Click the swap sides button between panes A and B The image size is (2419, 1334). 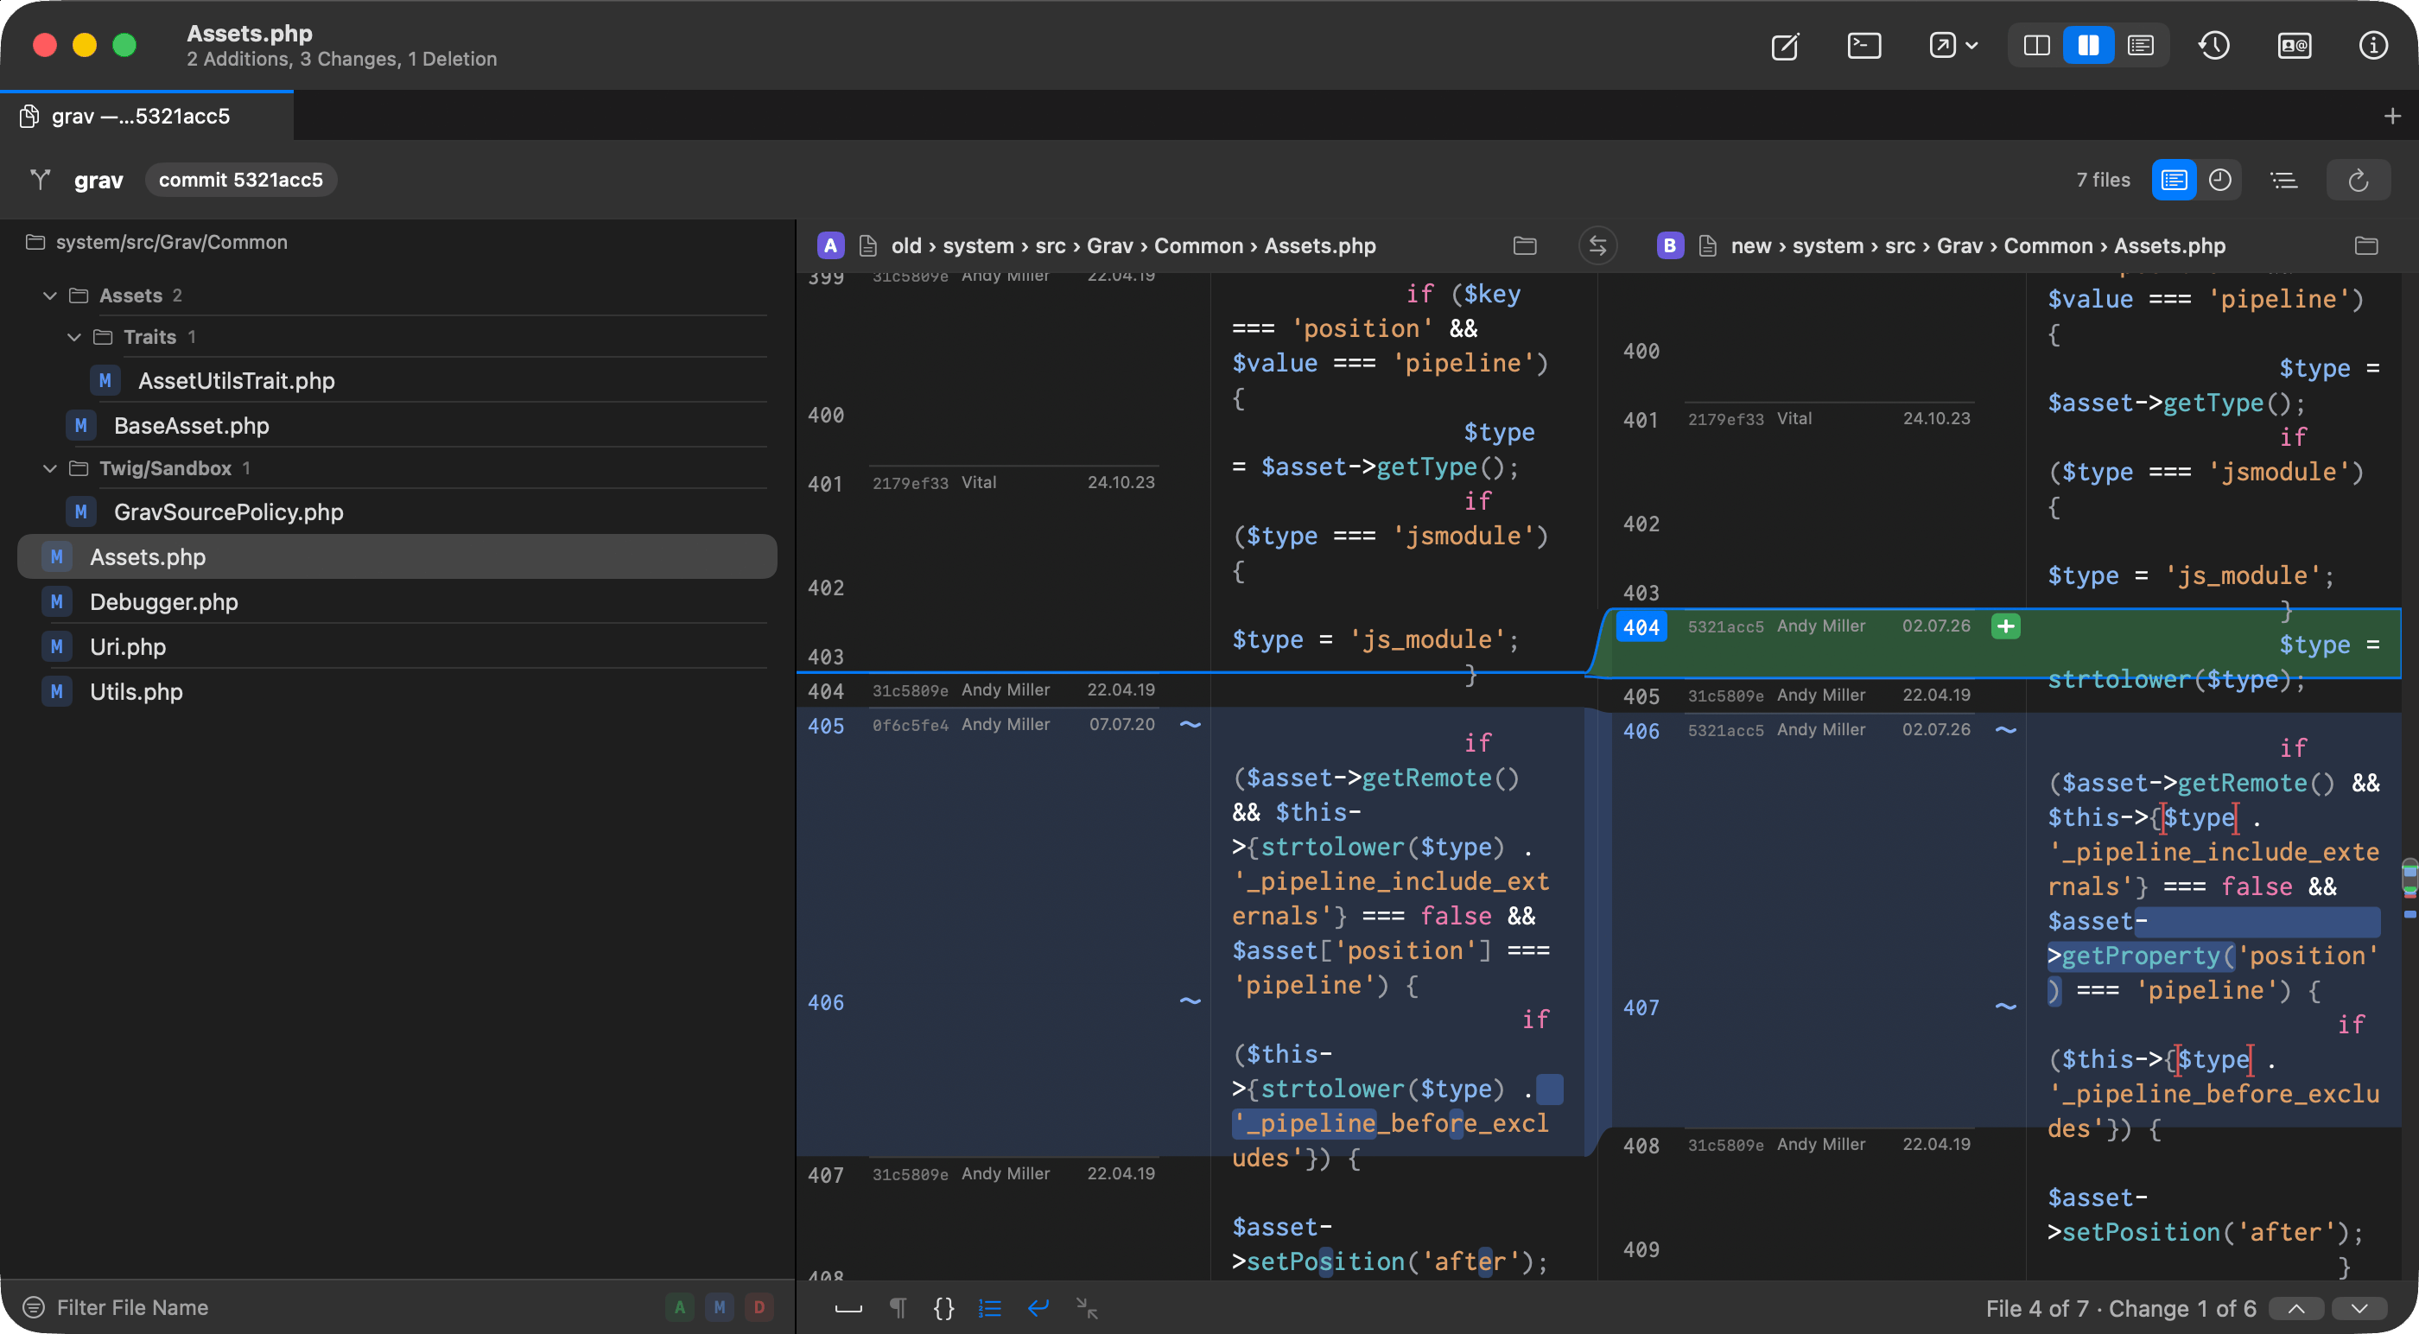[x=1597, y=245]
